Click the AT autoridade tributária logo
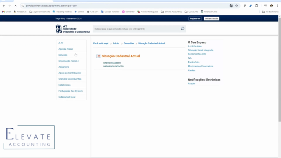The width and height of the screenshot is (281, 158). pyautogui.click(x=73, y=29)
